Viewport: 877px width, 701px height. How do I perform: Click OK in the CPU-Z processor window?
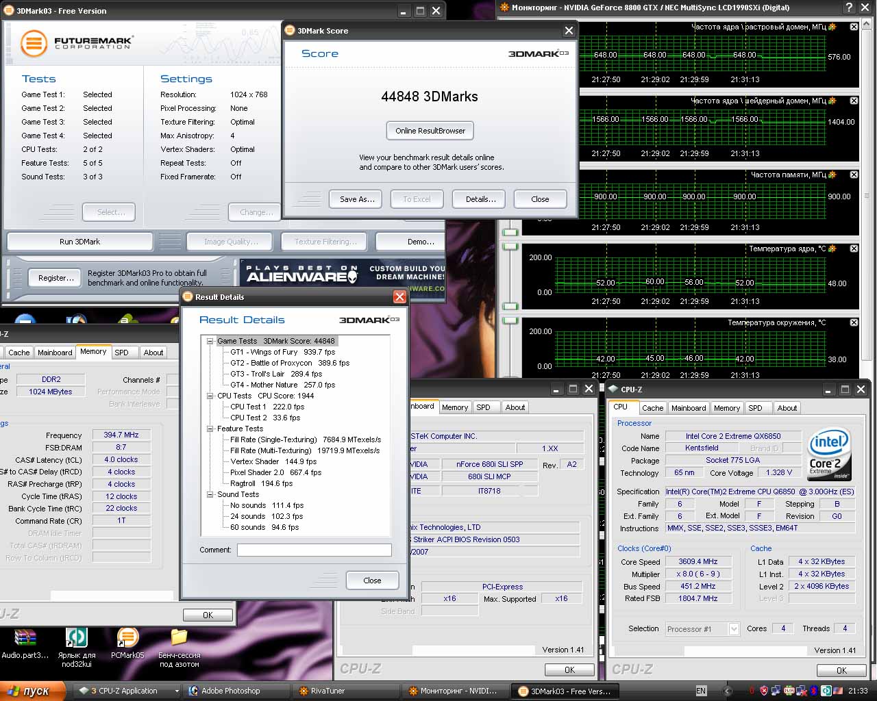coord(841,670)
